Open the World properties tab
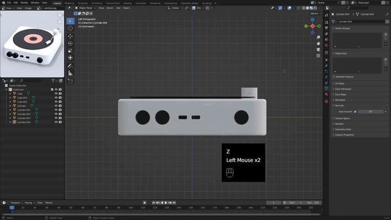The image size is (391, 220). tap(326, 45)
